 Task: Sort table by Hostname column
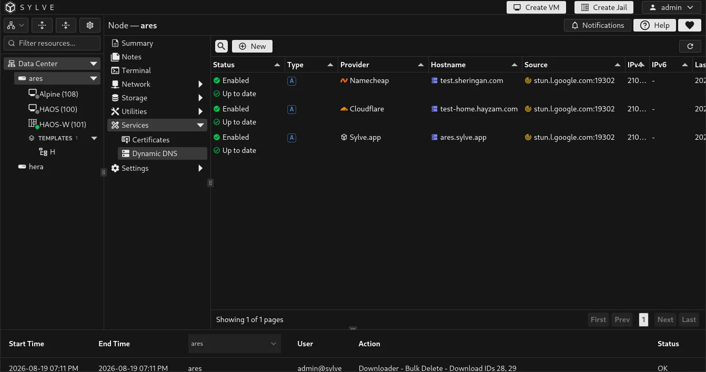pos(475,65)
